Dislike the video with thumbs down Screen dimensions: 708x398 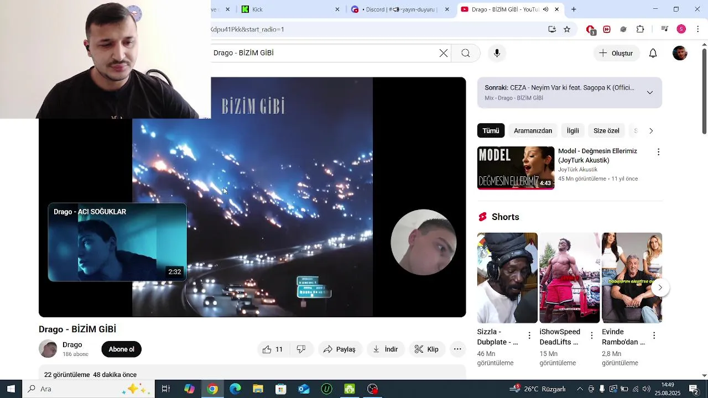301,349
